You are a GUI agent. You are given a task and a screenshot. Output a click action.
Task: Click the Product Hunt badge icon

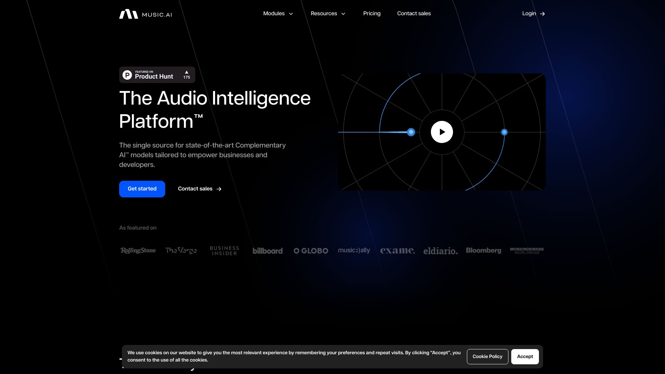click(x=127, y=74)
